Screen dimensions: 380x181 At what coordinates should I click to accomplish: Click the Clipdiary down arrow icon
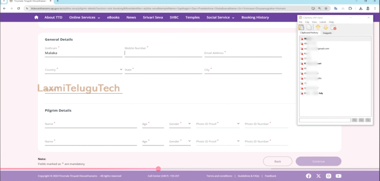(x=325, y=27)
